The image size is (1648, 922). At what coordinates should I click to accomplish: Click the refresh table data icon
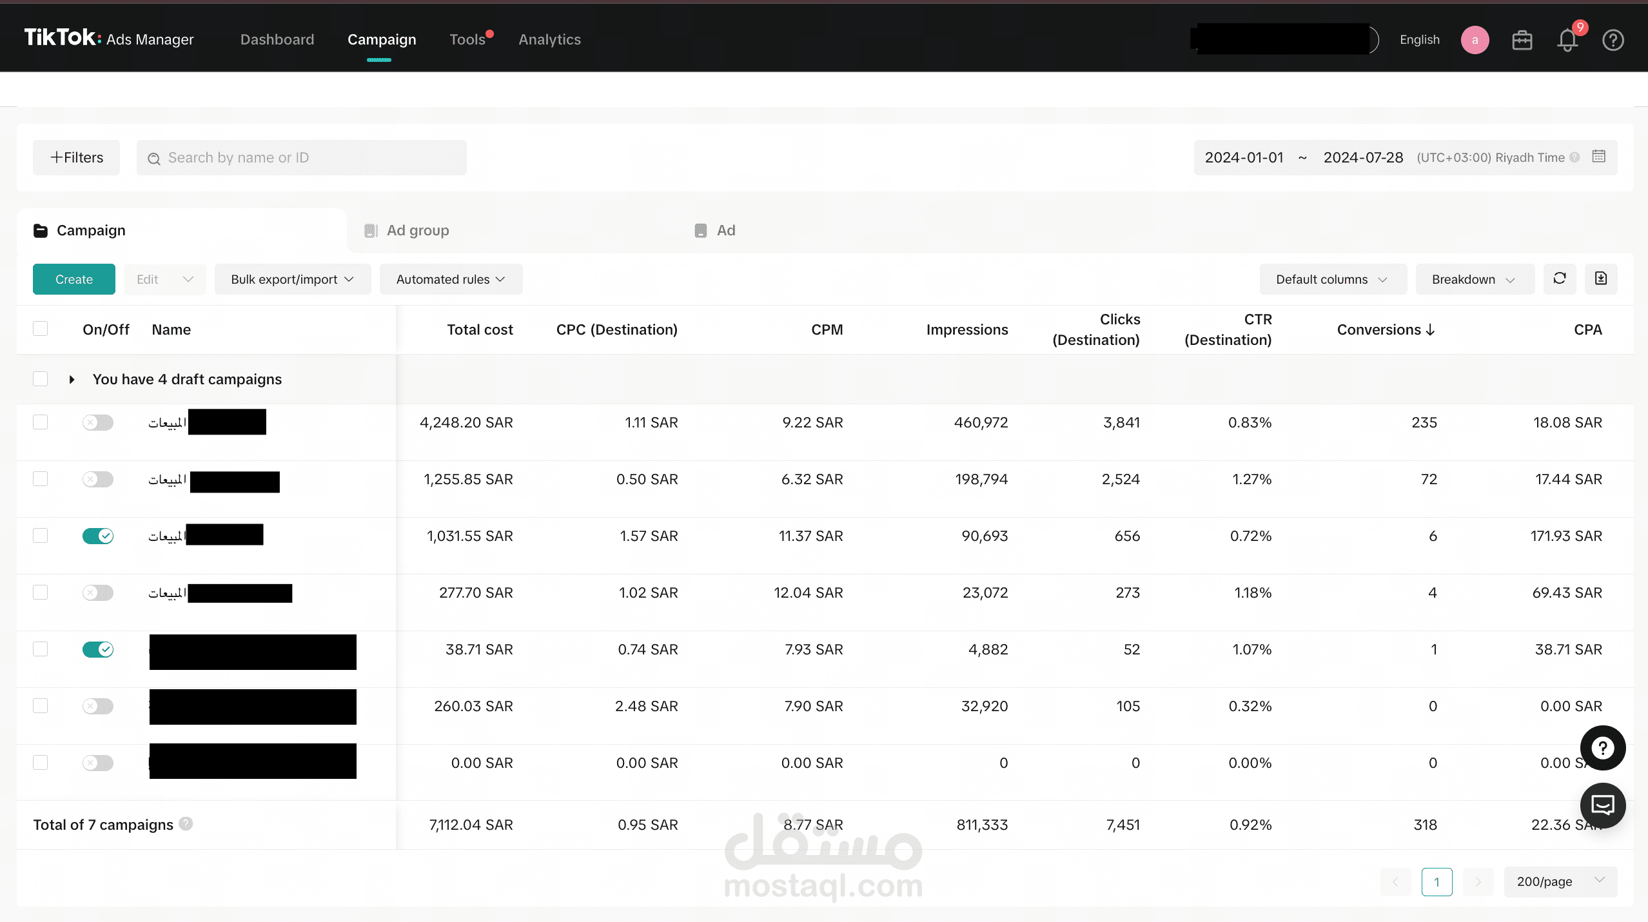[x=1559, y=279]
